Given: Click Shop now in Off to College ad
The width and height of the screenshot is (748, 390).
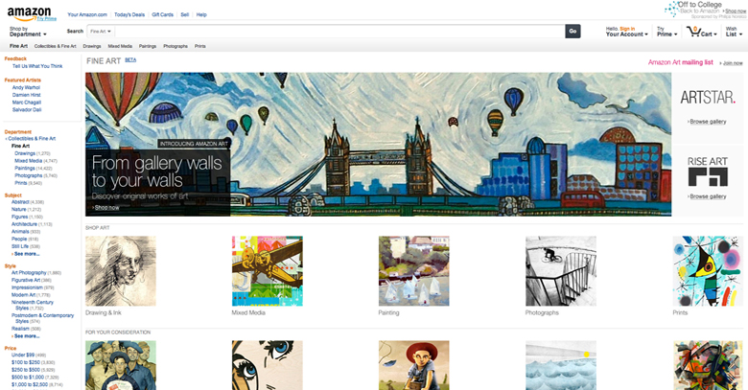Looking at the screenshot, I should [x=735, y=11].
